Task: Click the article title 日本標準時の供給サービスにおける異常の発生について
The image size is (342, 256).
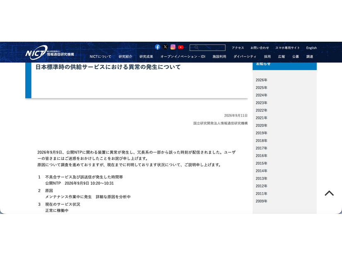Action: 108,67
